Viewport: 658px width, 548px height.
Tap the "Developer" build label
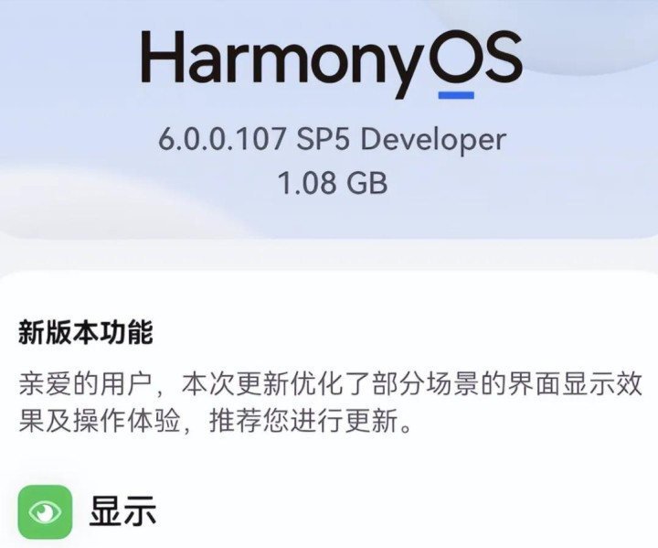(434, 139)
